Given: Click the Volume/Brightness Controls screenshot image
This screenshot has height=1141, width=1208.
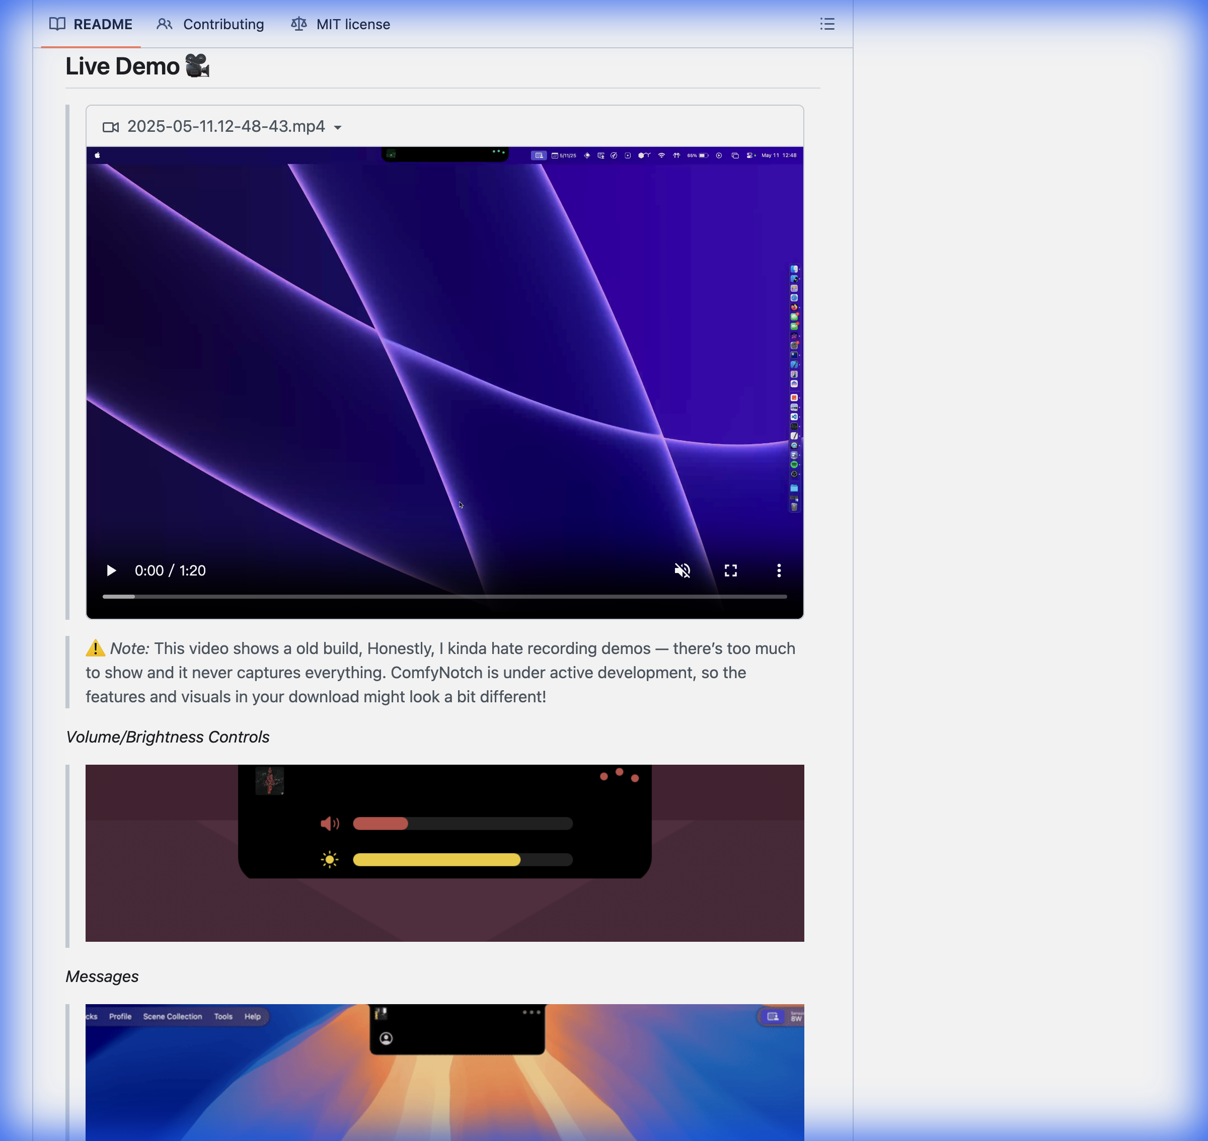Looking at the screenshot, I should [x=445, y=853].
